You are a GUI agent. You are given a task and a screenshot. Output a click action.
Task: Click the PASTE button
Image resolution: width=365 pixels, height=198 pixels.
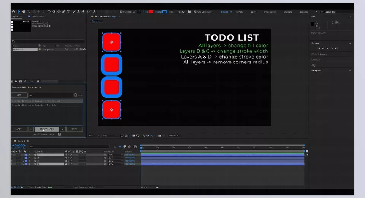click(75, 129)
